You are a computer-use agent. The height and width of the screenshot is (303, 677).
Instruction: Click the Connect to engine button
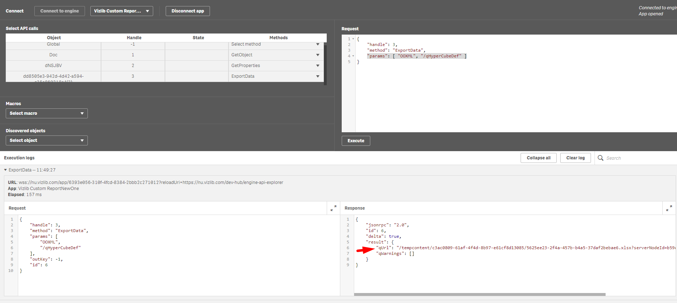click(60, 11)
